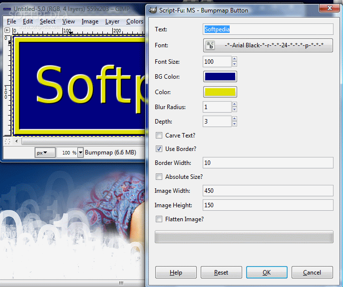Click the Blur Radius value field
This screenshot has width=343, height=287.
pyautogui.click(x=217, y=107)
